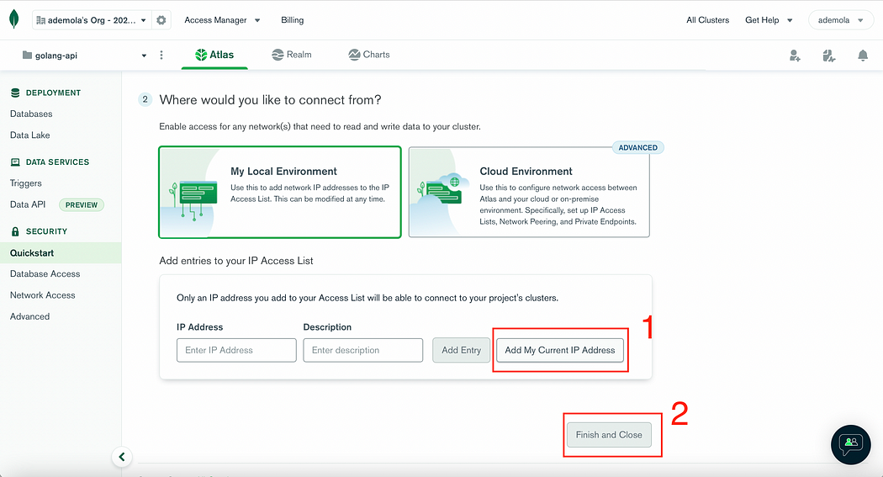The height and width of the screenshot is (477, 883).
Task: Click the Add Entry button
Action: point(461,350)
